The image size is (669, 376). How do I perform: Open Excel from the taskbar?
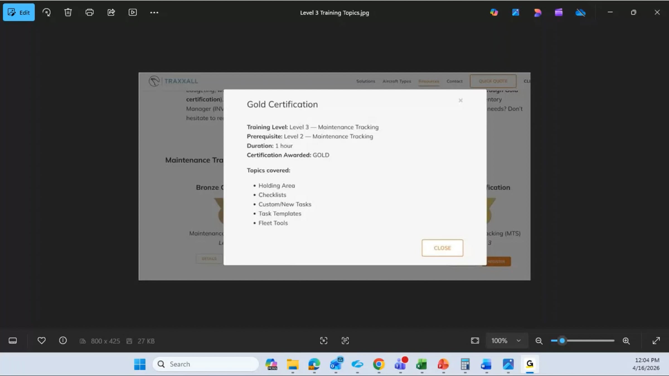coord(422,364)
